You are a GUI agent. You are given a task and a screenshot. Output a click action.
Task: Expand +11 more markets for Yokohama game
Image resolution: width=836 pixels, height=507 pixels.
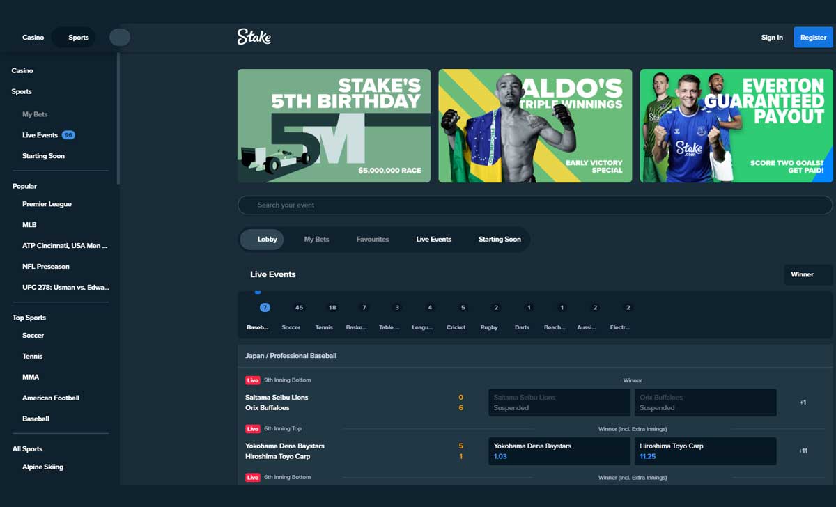coord(803,451)
